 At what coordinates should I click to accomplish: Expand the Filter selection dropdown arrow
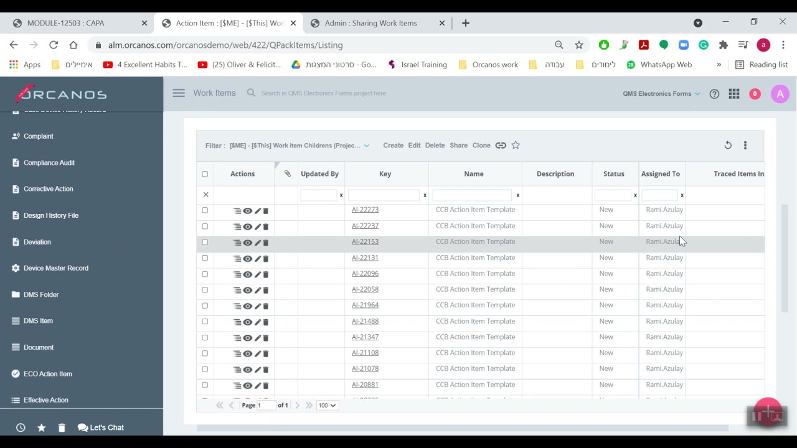coord(367,146)
